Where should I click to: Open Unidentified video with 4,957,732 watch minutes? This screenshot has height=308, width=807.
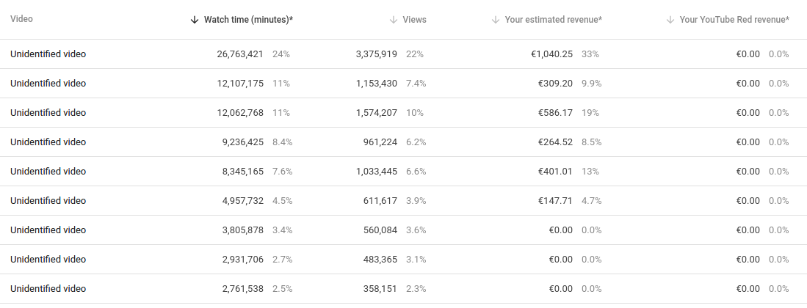tap(48, 201)
